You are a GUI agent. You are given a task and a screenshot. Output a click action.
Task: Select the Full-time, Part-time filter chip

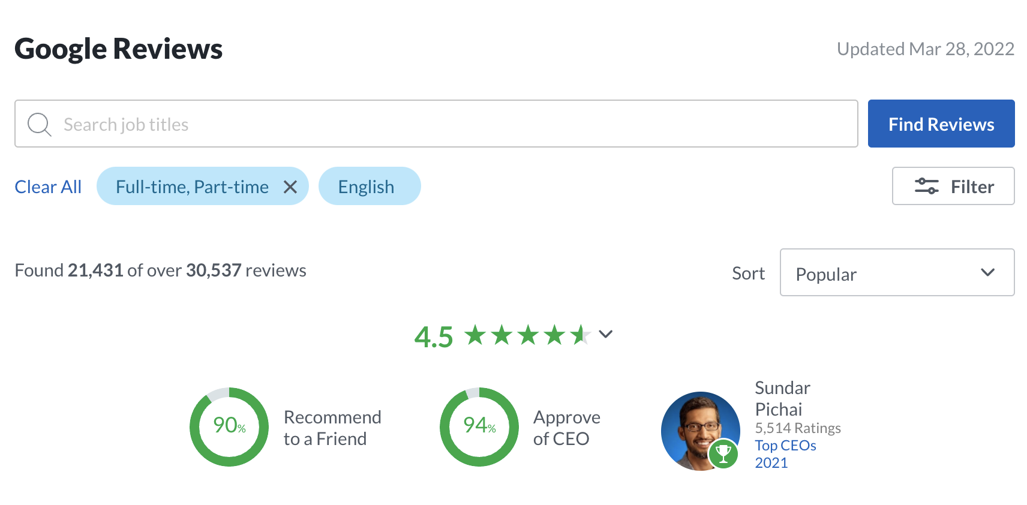tap(192, 187)
